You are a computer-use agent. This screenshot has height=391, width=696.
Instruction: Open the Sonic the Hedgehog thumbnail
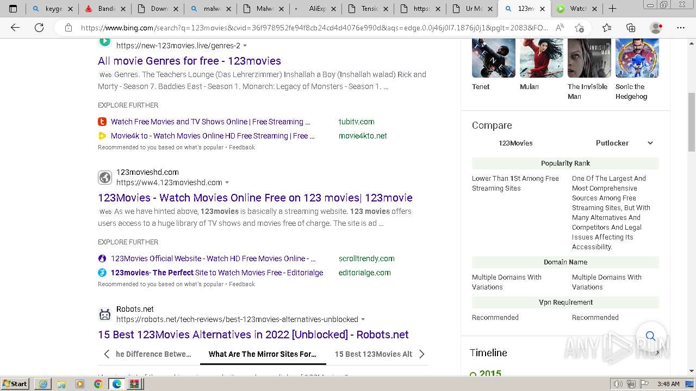pyautogui.click(x=637, y=58)
